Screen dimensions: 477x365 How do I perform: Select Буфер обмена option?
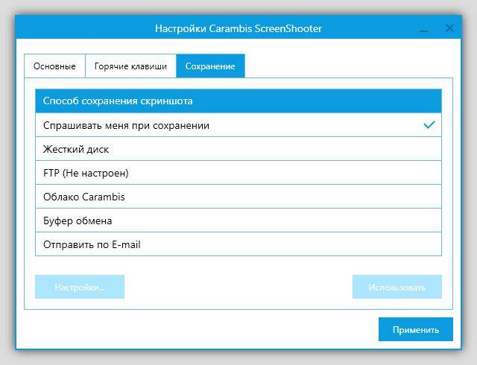(238, 220)
